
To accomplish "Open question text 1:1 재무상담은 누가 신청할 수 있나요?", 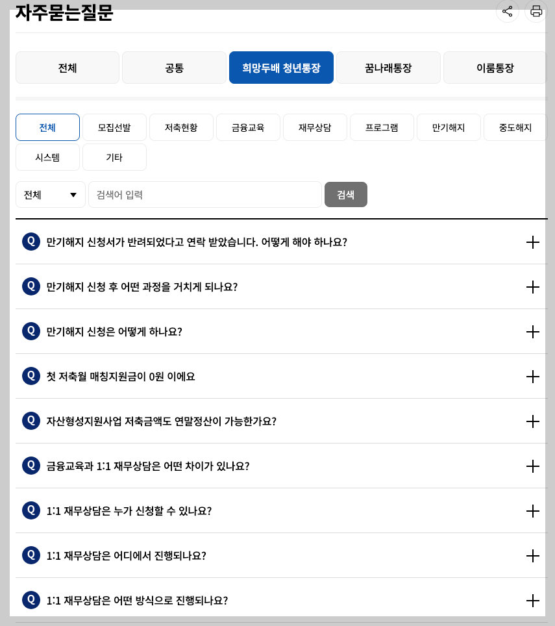I will pyautogui.click(x=129, y=510).
